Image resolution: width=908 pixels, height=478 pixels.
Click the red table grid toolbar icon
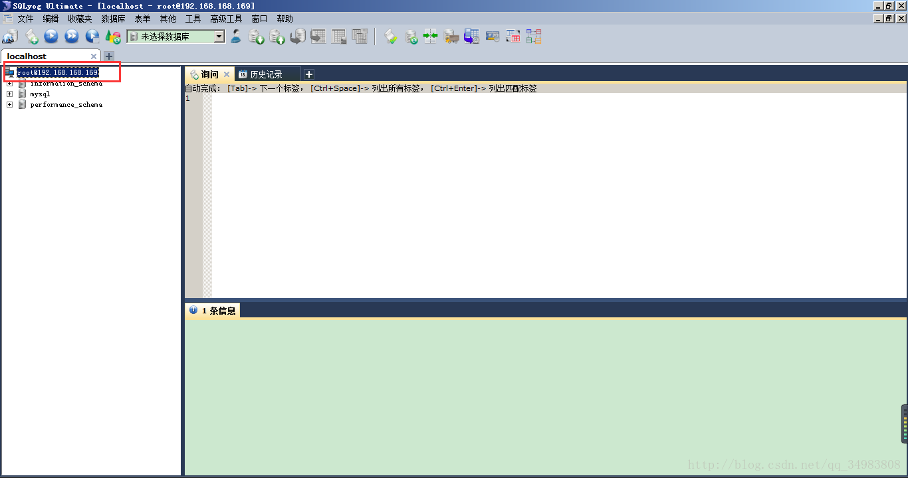point(513,37)
